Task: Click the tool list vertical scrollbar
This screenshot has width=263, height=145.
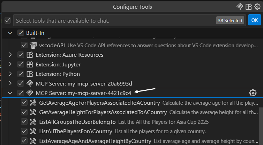Action: 261,126
